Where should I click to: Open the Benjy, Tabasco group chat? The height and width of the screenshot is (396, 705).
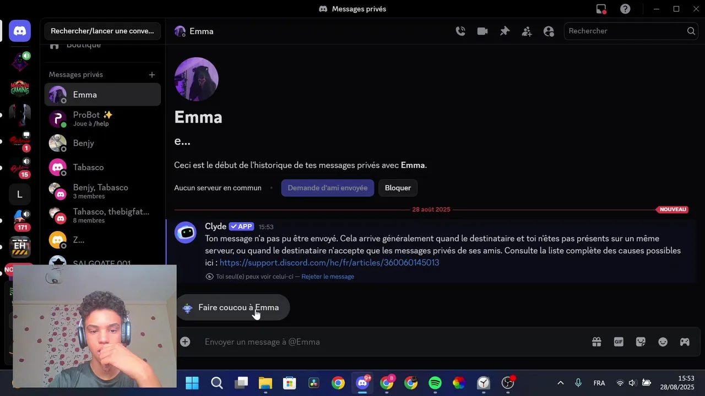point(102,191)
